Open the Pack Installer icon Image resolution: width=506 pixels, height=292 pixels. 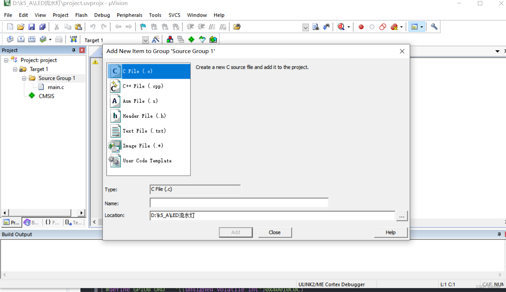(213, 39)
